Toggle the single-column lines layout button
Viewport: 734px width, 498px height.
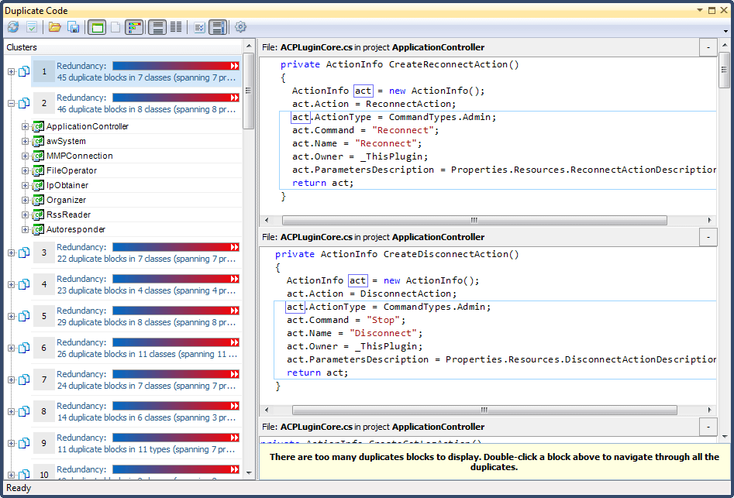pyautogui.click(x=157, y=27)
